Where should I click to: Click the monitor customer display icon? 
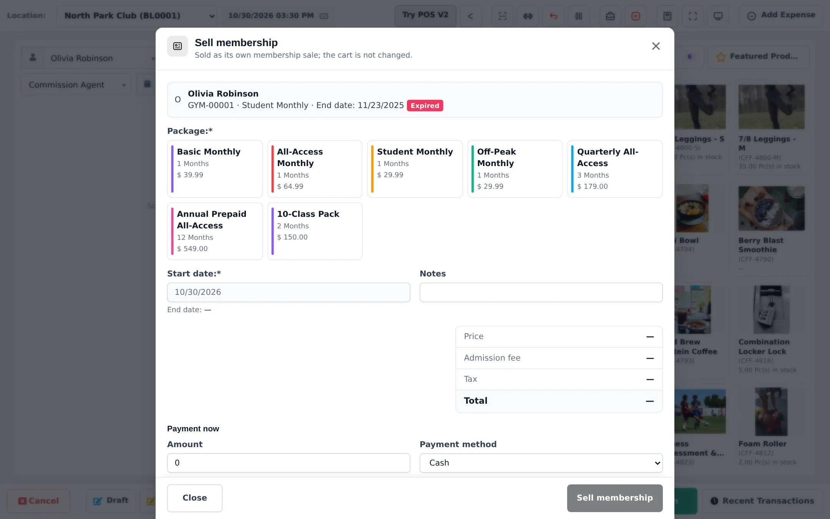click(x=718, y=16)
